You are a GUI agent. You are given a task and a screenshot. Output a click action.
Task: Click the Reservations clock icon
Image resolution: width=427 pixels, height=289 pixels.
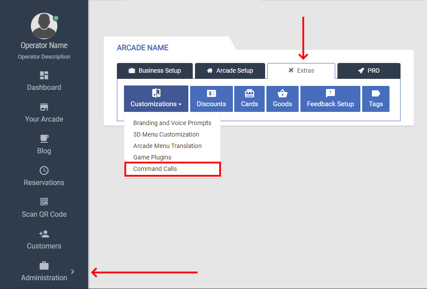coord(44,170)
